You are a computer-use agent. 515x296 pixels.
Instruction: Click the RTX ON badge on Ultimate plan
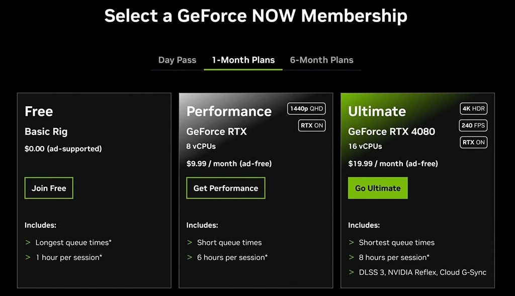click(x=473, y=142)
